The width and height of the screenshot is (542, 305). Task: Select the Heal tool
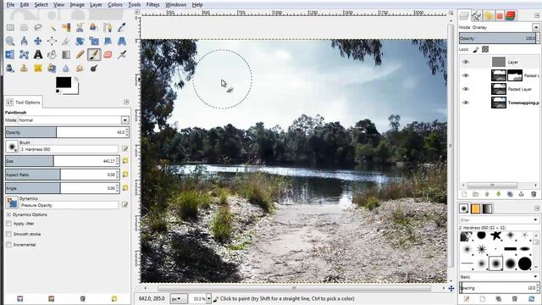pos(38,68)
